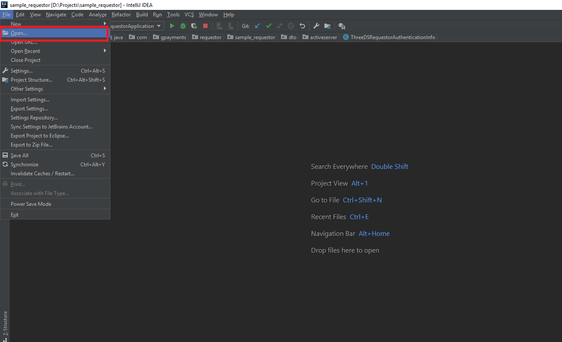Run the application with the green play icon
Viewport: 562px width, 342px height.
coord(172,26)
